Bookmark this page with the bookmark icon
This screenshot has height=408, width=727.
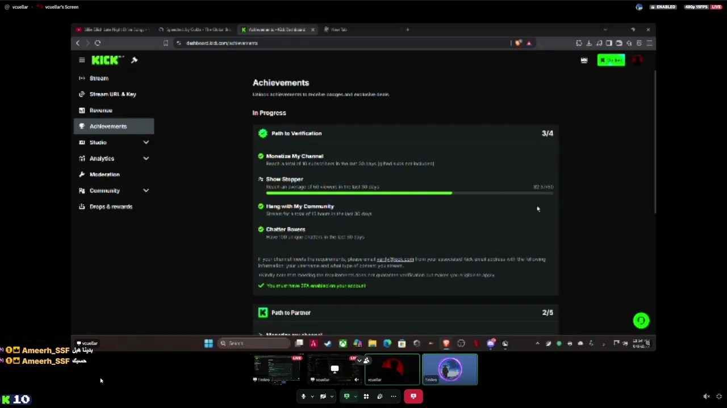click(x=165, y=43)
